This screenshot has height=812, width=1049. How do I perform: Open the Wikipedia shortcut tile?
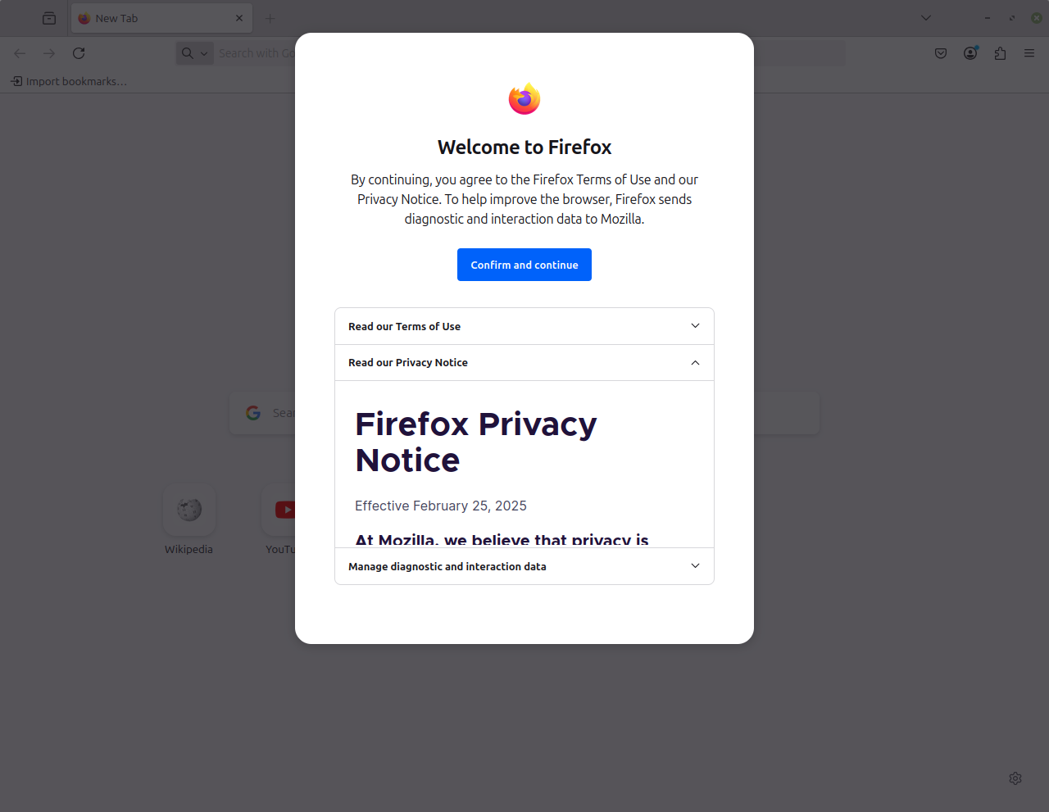(x=189, y=520)
